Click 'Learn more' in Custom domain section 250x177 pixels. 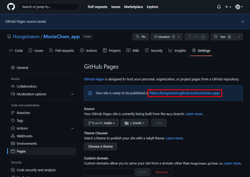click(232, 163)
